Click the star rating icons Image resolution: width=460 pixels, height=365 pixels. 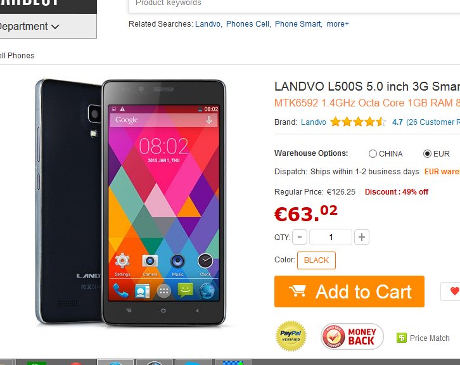pyautogui.click(x=358, y=122)
